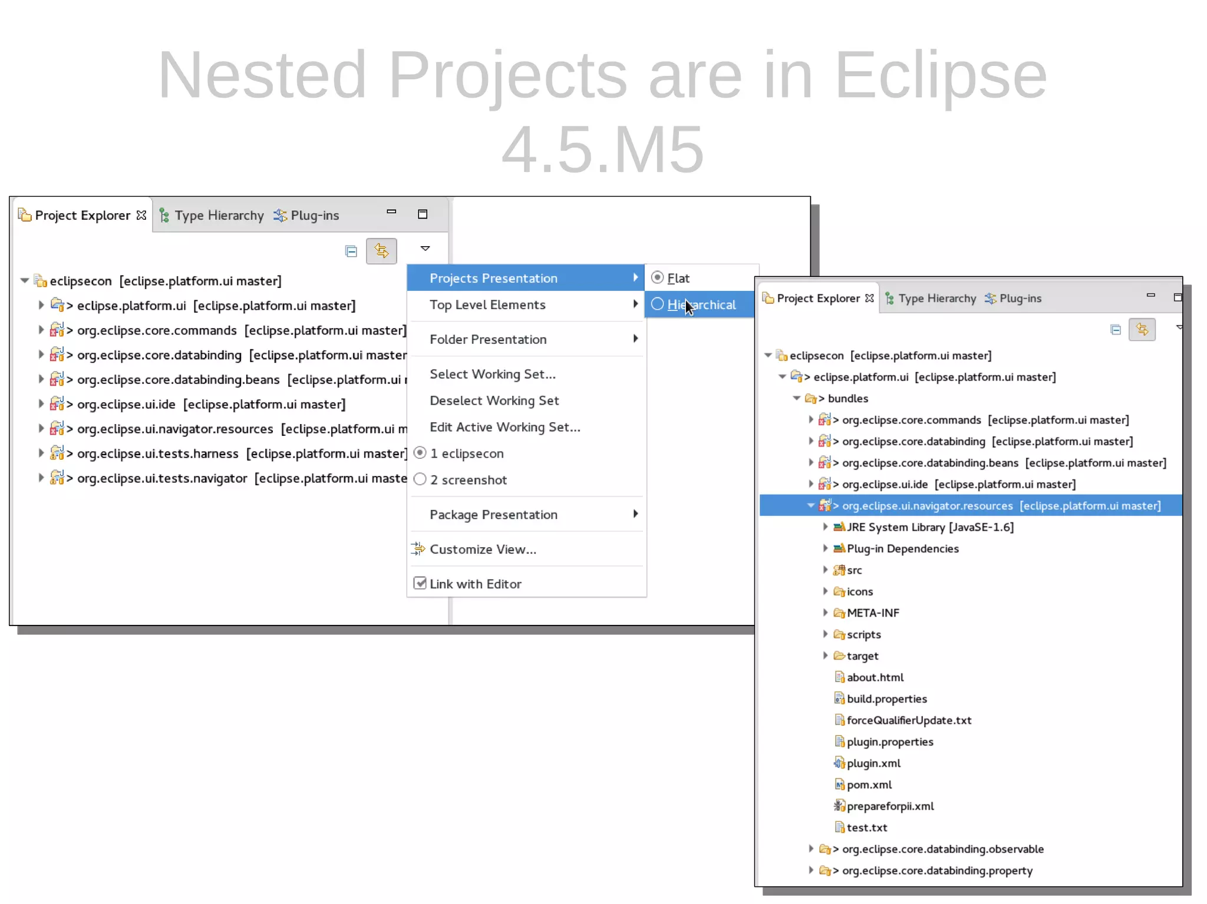Expand org.eclipse.ui.tests.navigator in left explorer
Image resolution: width=1207 pixels, height=904 pixels.
[41, 478]
